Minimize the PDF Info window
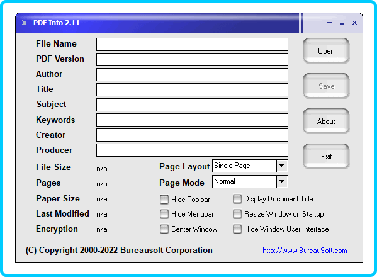This screenshot has width=377, height=277. click(x=329, y=23)
